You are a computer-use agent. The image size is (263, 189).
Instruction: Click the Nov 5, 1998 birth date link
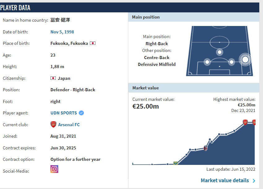(62, 32)
